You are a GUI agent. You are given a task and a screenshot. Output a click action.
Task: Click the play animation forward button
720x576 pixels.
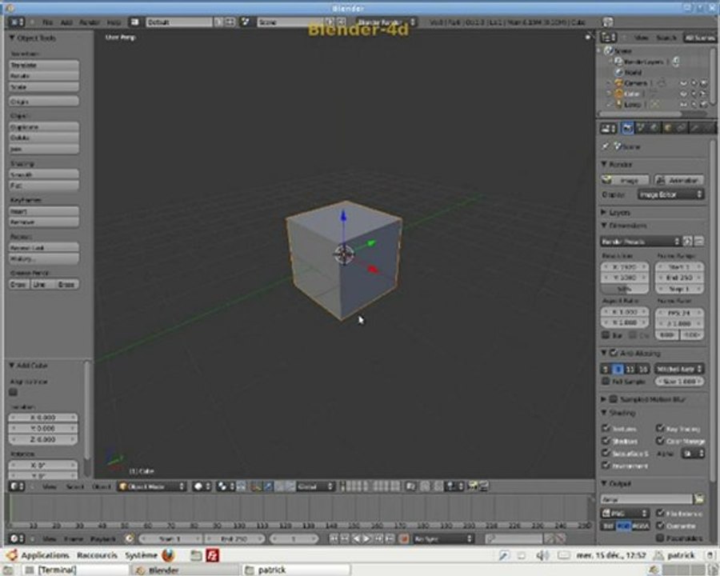pos(367,538)
